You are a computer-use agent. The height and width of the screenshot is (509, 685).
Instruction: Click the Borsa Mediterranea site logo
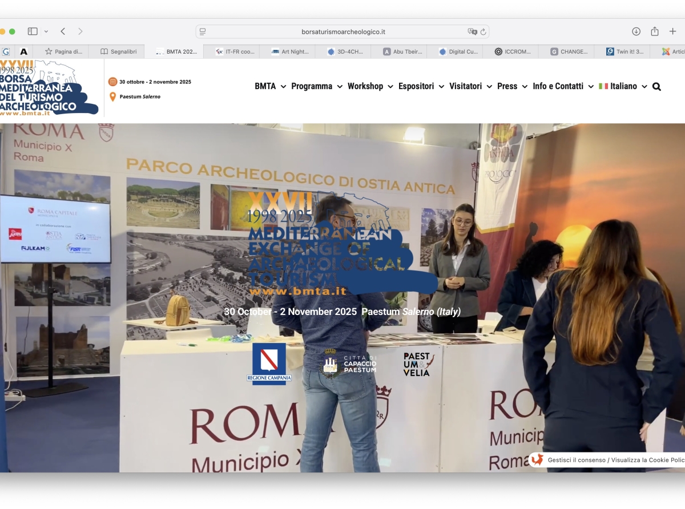pos(49,88)
